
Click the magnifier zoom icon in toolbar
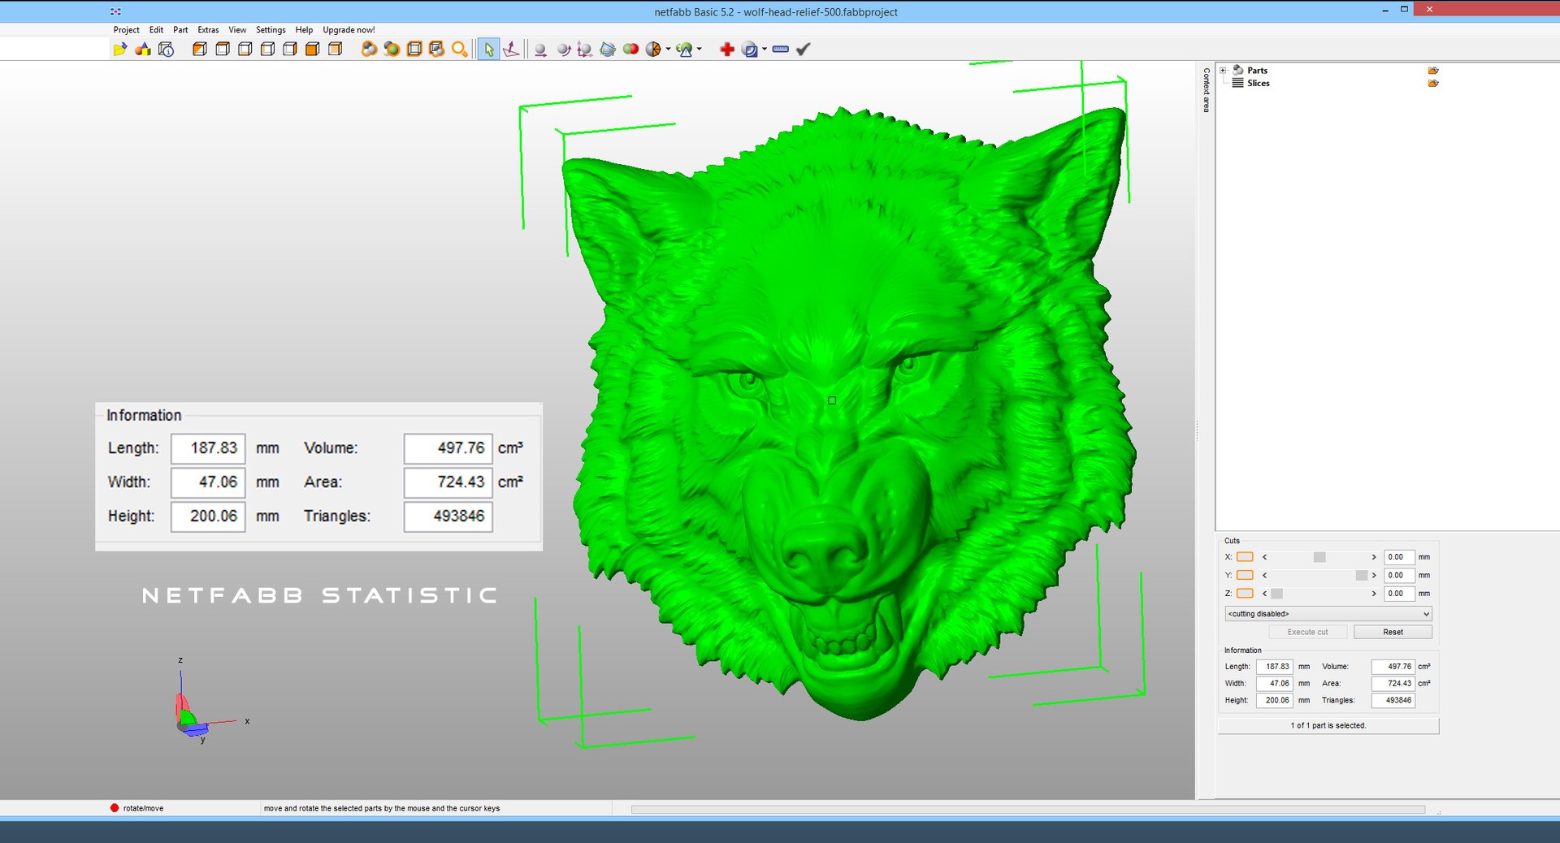click(459, 50)
